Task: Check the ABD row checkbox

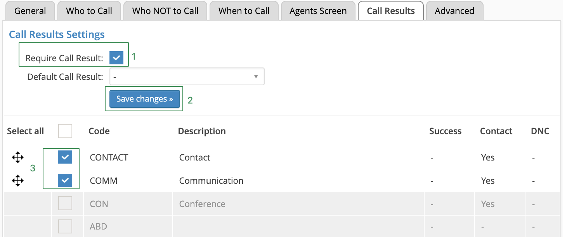Action: [65, 226]
